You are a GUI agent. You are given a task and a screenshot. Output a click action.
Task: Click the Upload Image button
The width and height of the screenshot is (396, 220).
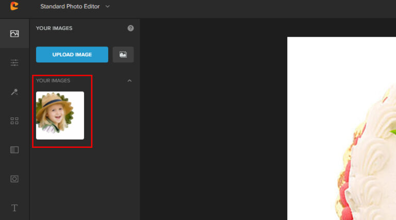point(72,55)
